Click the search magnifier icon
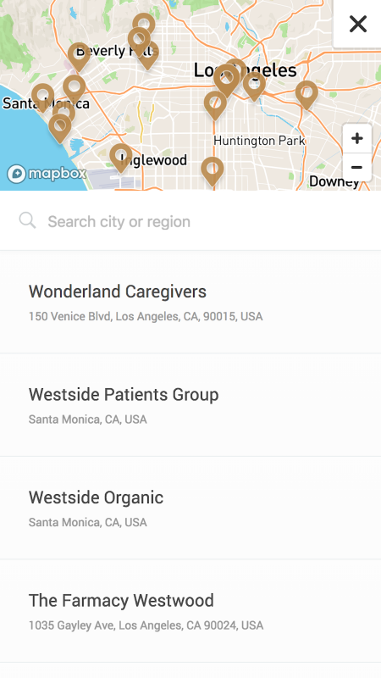 pyautogui.click(x=27, y=220)
